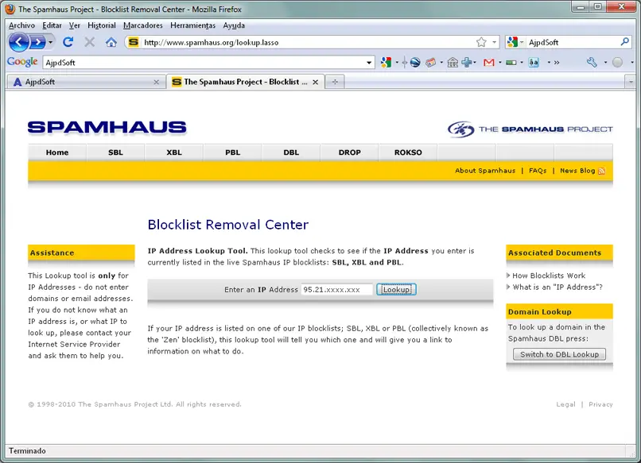Click the SPAMHAUS logo
This screenshot has width=641, height=463.
107,127
